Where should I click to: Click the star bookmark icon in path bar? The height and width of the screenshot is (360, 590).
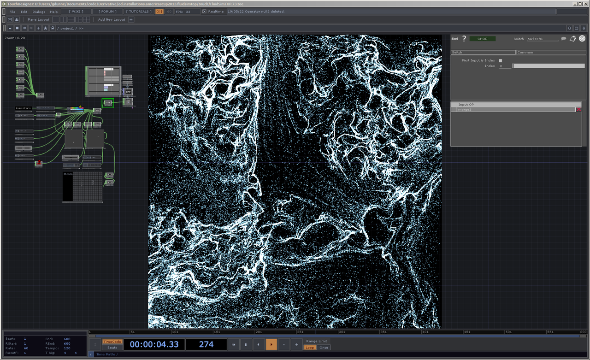(45, 28)
